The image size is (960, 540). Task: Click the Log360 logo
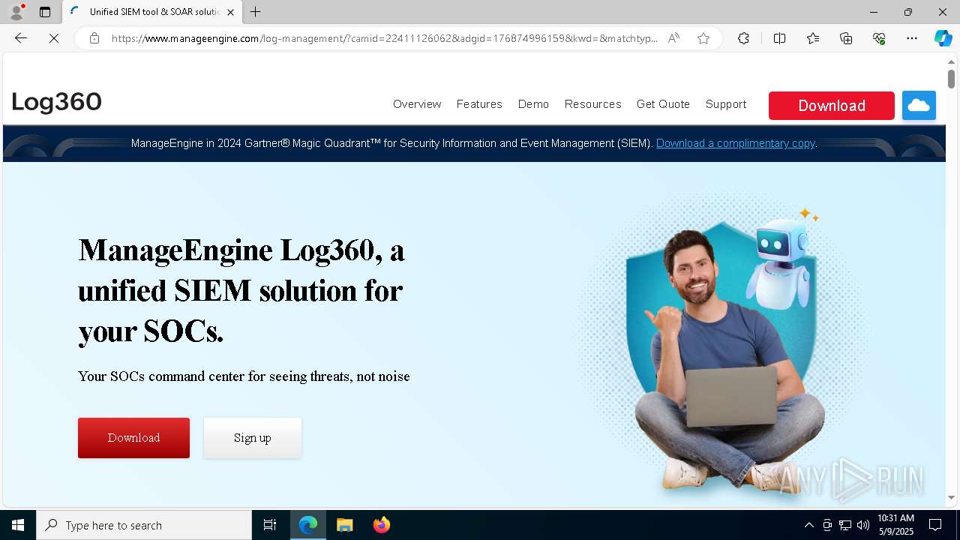coord(57,102)
